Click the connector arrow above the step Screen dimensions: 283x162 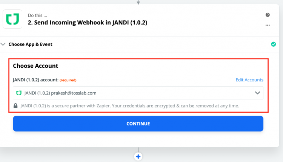[x=138, y=2]
